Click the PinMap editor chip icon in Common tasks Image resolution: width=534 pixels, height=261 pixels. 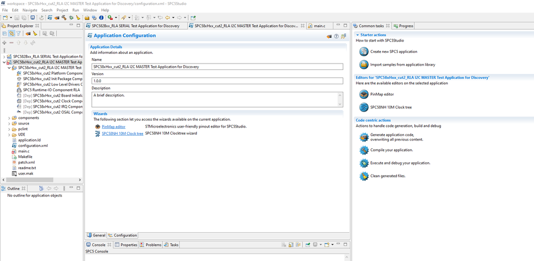point(364,94)
